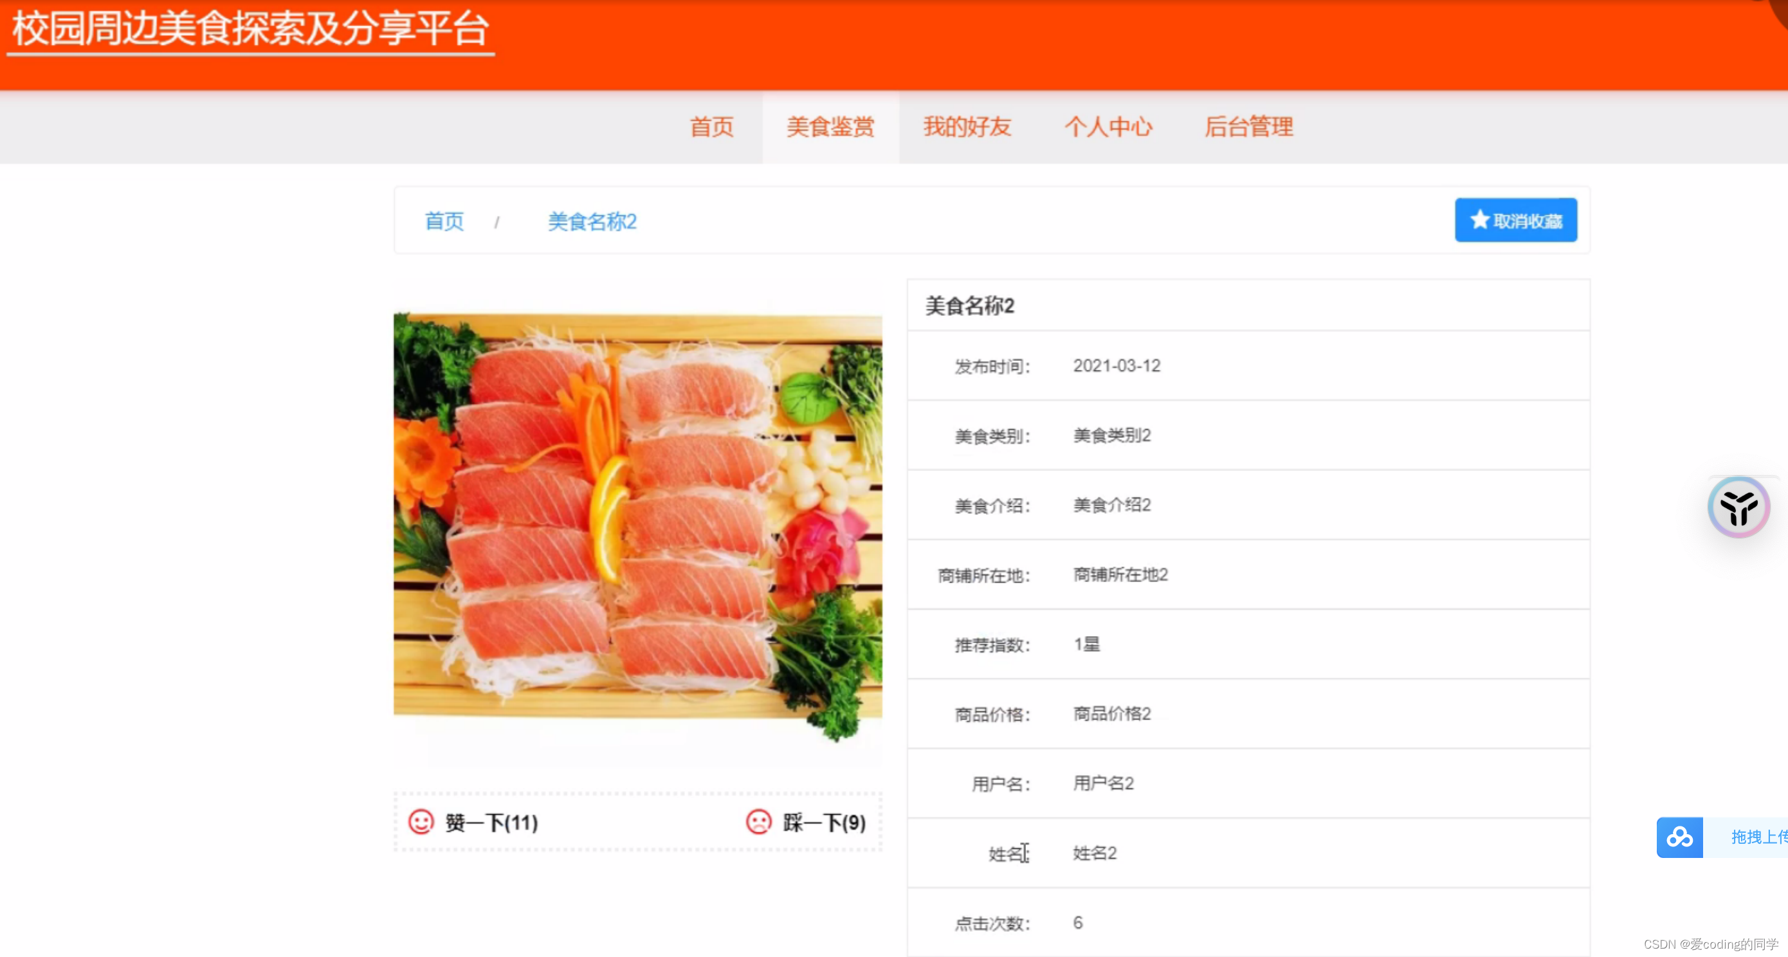The width and height of the screenshot is (1788, 957).
Task: Click the 赞一下(11) like text
Action: [491, 823]
